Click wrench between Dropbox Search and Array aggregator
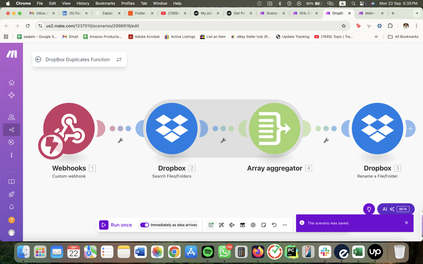This screenshot has height=264, width=423. [223, 140]
